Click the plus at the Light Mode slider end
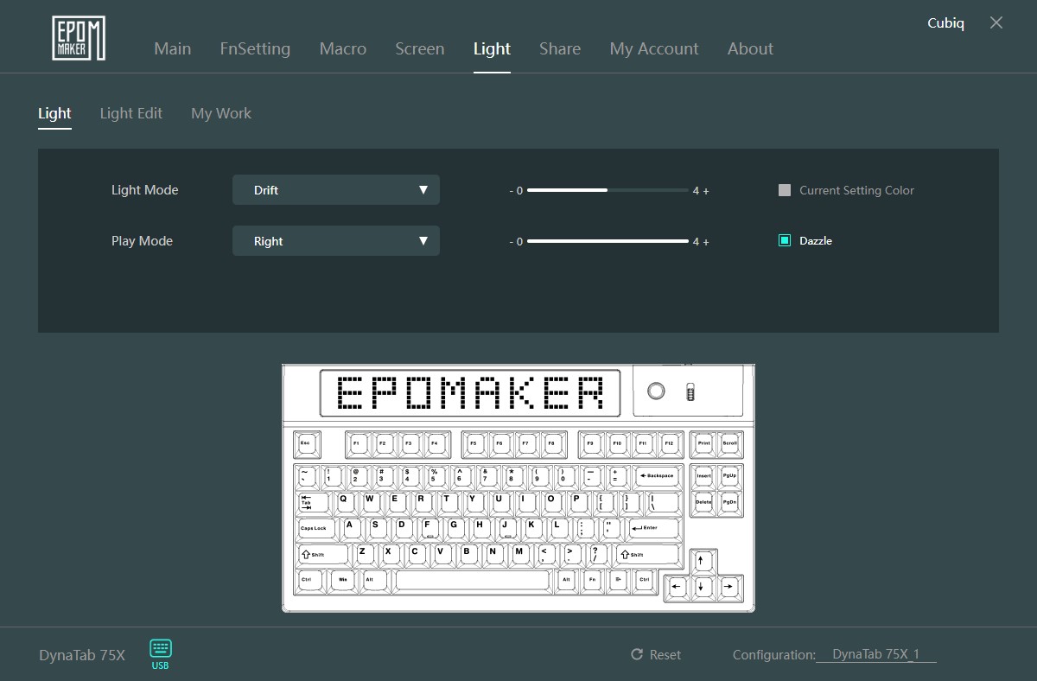Screen dimensions: 1037x681 point(706,191)
